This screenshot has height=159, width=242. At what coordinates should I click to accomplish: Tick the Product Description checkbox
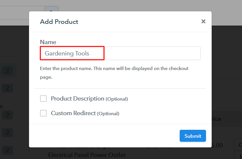[x=43, y=99]
